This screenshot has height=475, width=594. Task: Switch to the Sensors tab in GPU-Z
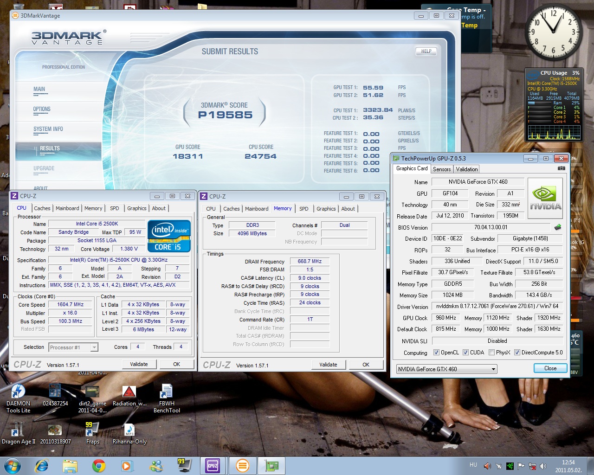click(x=442, y=169)
